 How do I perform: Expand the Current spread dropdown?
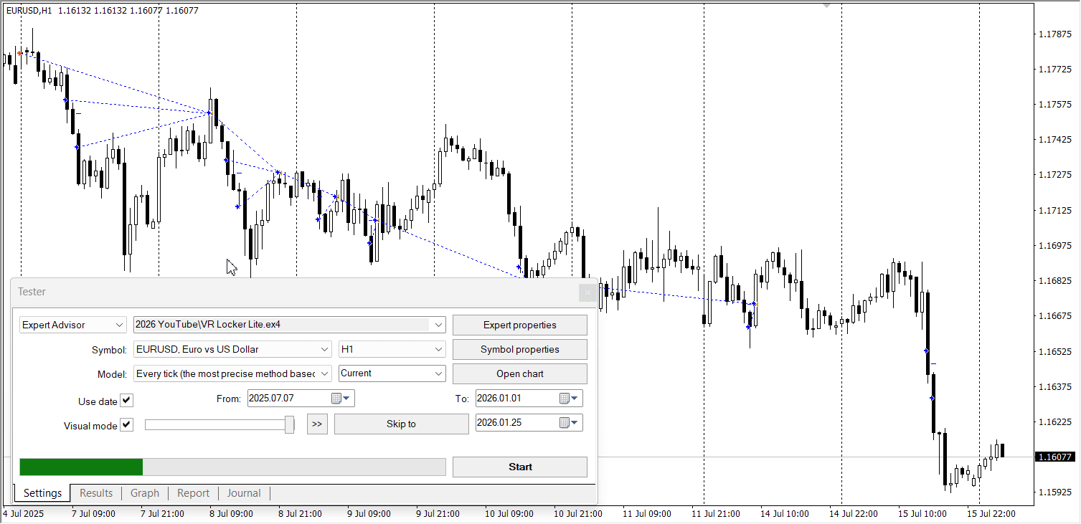438,373
